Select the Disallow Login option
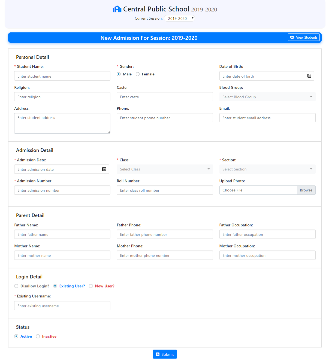This screenshot has width=329, height=364. (x=16, y=286)
